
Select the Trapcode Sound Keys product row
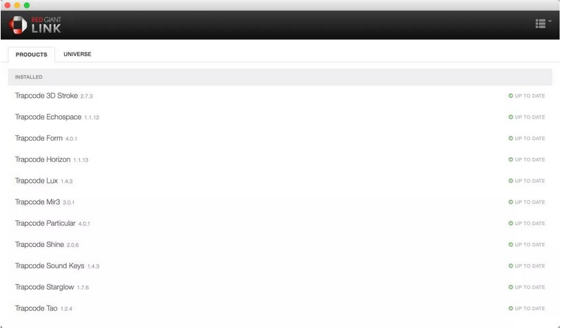pyautogui.click(x=280, y=266)
